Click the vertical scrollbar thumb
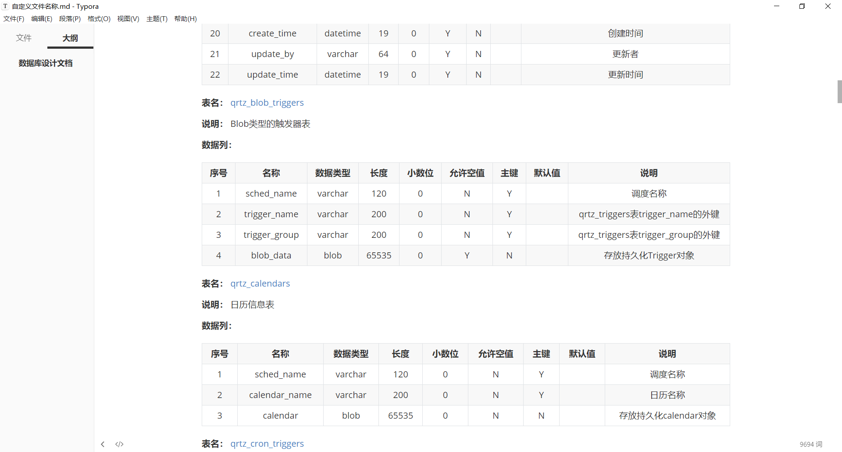The height and width of the screenshot is (452, 842). point(839,92)
